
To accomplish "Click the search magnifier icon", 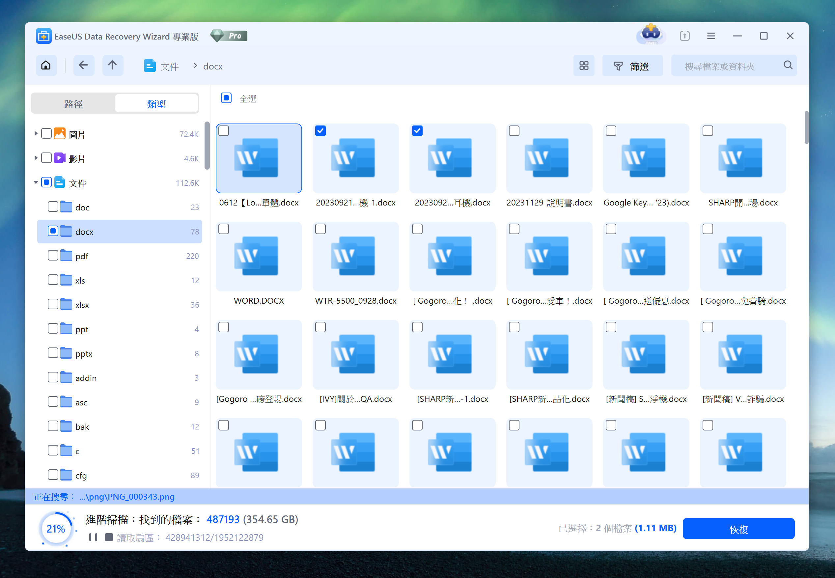I will point(788,65).
